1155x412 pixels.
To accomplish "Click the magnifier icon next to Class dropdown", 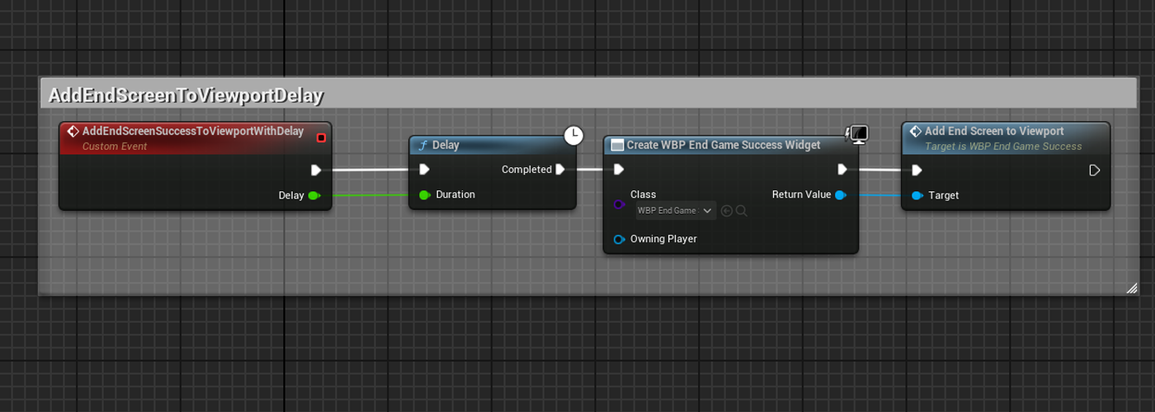I will point(742,211).
